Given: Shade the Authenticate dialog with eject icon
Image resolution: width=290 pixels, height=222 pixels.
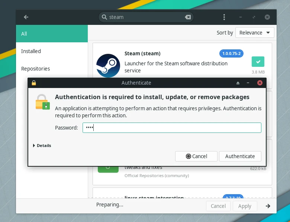Looking at the screenshot, I should click(238, 83).
